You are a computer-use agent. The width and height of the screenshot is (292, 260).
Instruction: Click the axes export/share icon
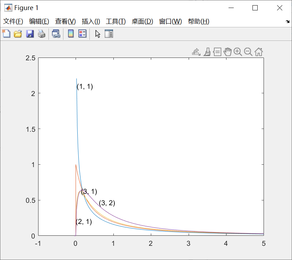pyautogui.click(x=196, y=52)
